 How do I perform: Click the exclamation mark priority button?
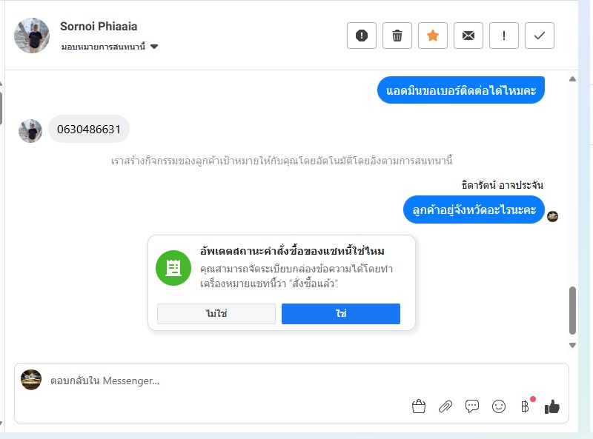(x=504, y=36)
